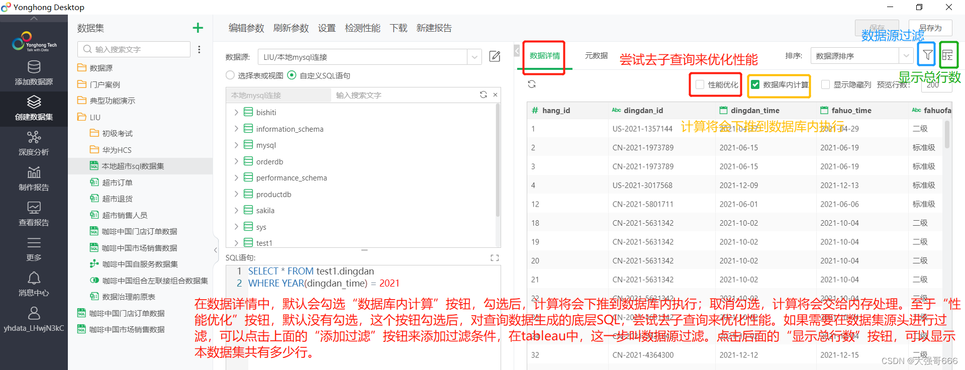Open the 编辑参数 menu item
The image size is (965, 370).
click(246, 28)
